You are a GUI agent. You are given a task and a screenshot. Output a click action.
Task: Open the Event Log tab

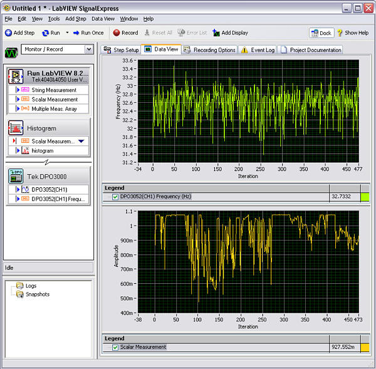(258, 49)
